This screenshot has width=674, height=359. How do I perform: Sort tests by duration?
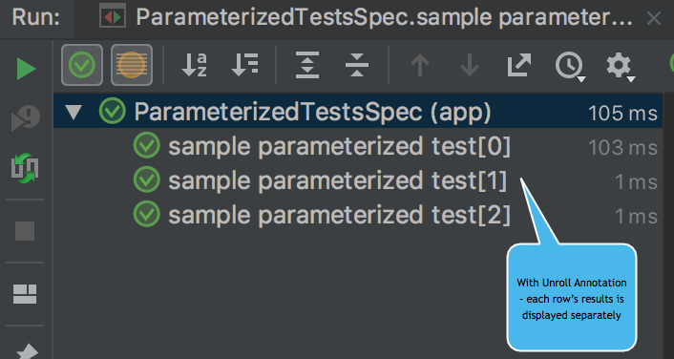244,65
